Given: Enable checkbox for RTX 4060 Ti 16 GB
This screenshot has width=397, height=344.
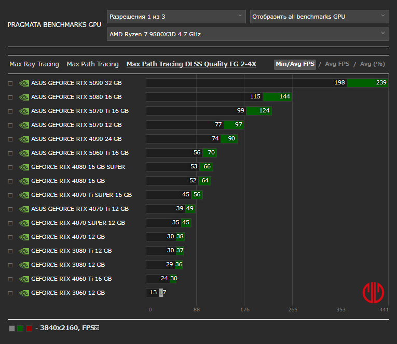Looking at the screenshot, I should [10, 279].
